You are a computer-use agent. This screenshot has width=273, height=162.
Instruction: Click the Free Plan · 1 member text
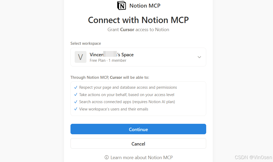point(108,60)
